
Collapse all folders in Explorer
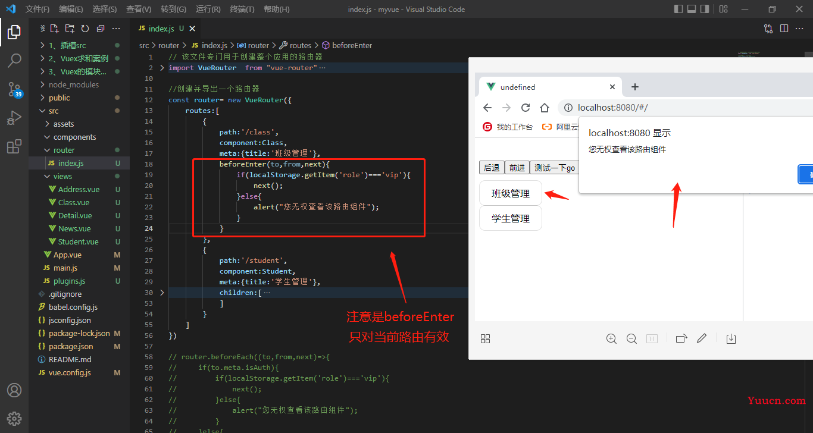(x=100, y=29)
